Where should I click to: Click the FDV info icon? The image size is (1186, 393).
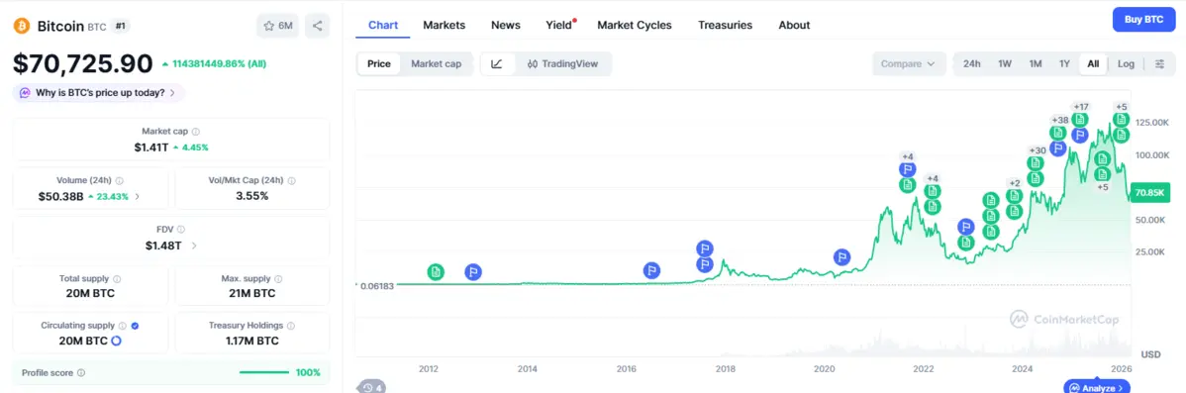(181, 229)
